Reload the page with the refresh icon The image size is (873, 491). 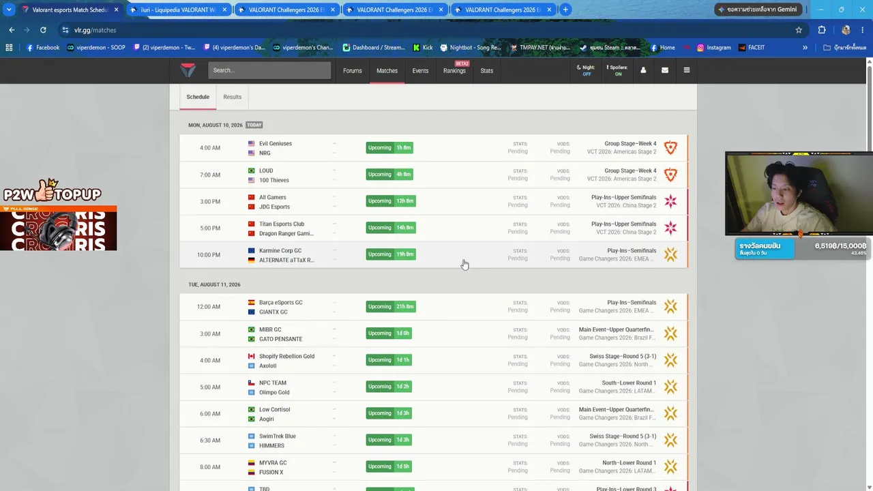pos(43,30)
